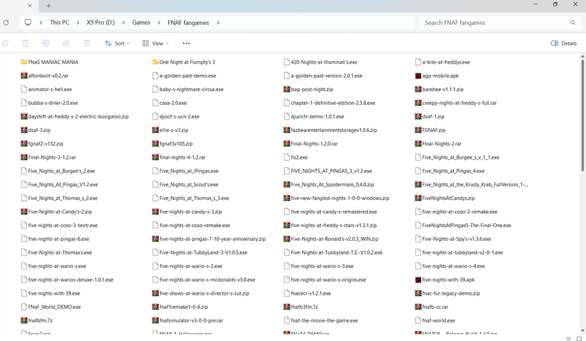Viewport: 586px width, 341px height.
Task: Select five-nights-at-wario-s-mcdonalds-v3.0.exe
Action: 204,280
